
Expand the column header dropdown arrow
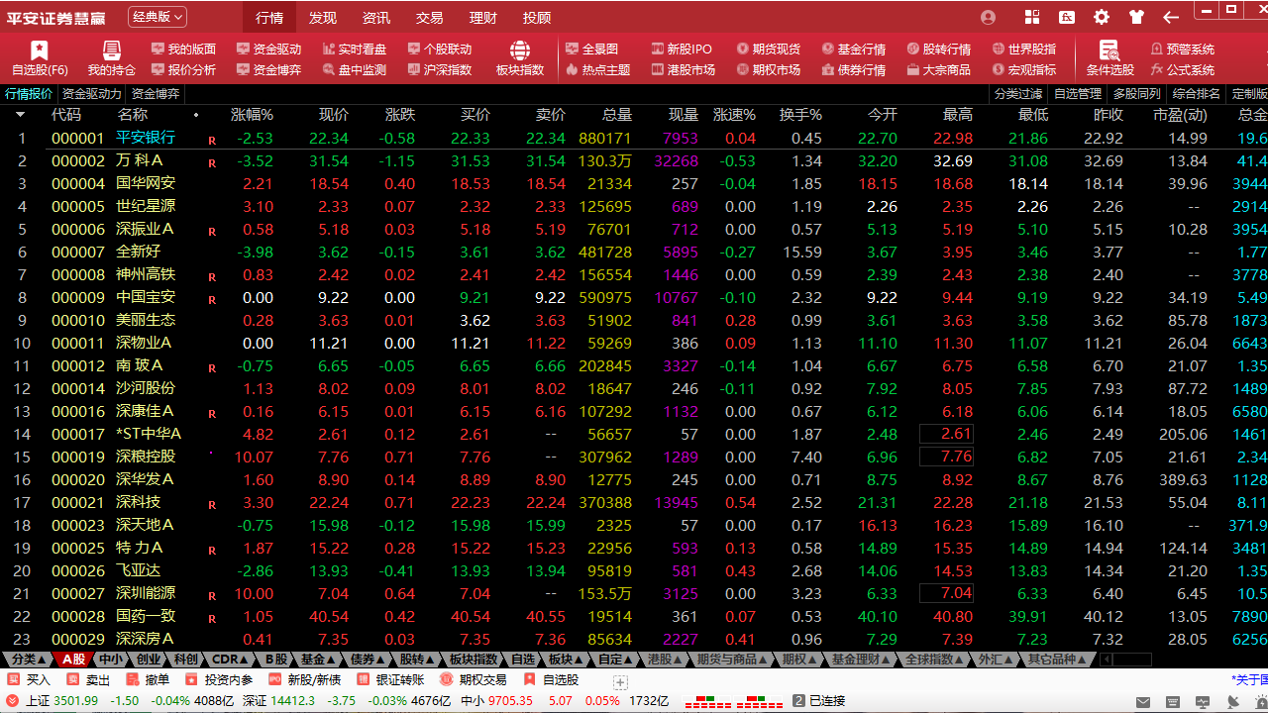tap(21, 115)
